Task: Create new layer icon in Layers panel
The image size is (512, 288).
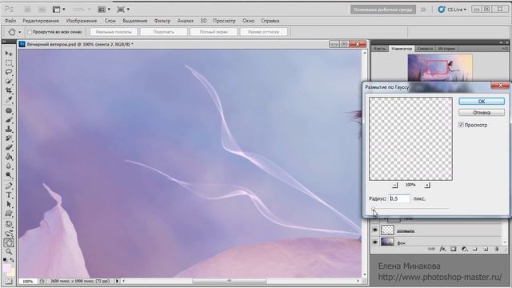Action: coord(486,249)
